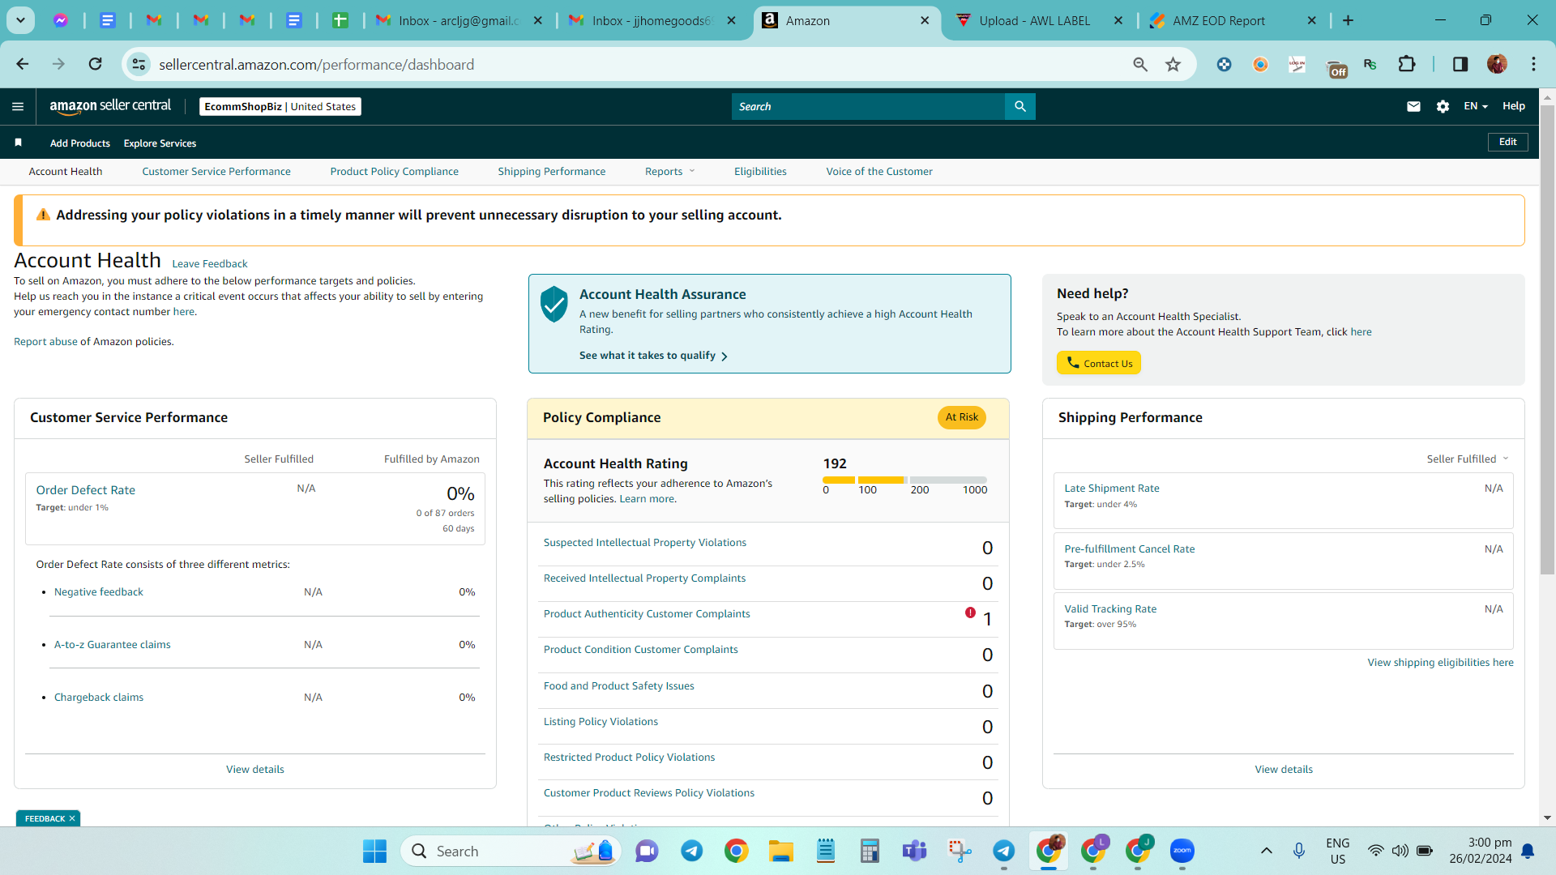Open the messages envelope icon
Viewport: 1556px width, 875px height.
[1413, 106]
